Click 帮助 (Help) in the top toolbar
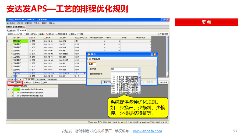 coord(81,34)
